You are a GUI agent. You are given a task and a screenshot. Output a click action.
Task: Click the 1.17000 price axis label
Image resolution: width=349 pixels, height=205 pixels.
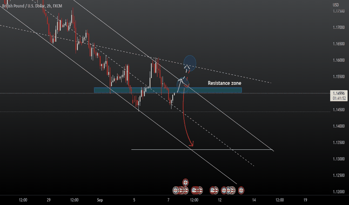pos(339,28)
